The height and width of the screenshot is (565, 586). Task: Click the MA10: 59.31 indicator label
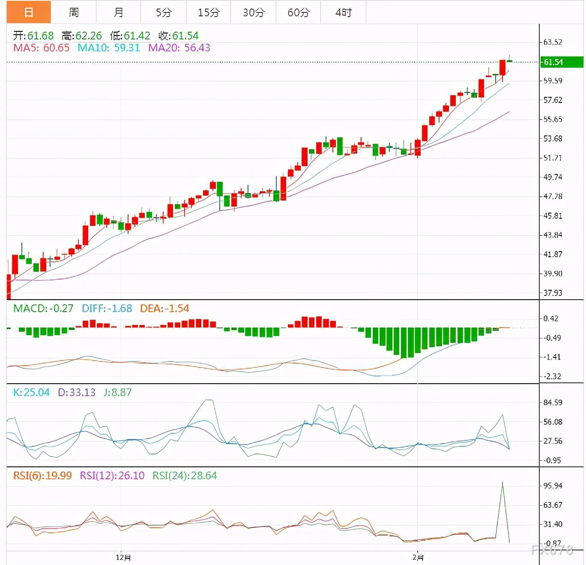[109, 48]
